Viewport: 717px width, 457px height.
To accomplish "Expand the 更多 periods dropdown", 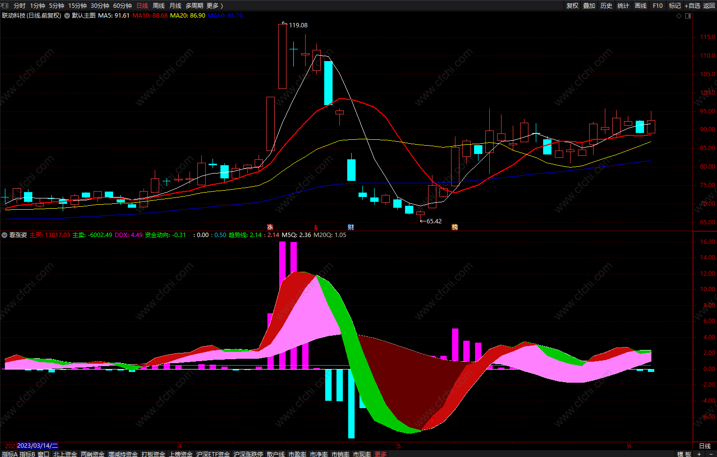I will coord(215,6).
